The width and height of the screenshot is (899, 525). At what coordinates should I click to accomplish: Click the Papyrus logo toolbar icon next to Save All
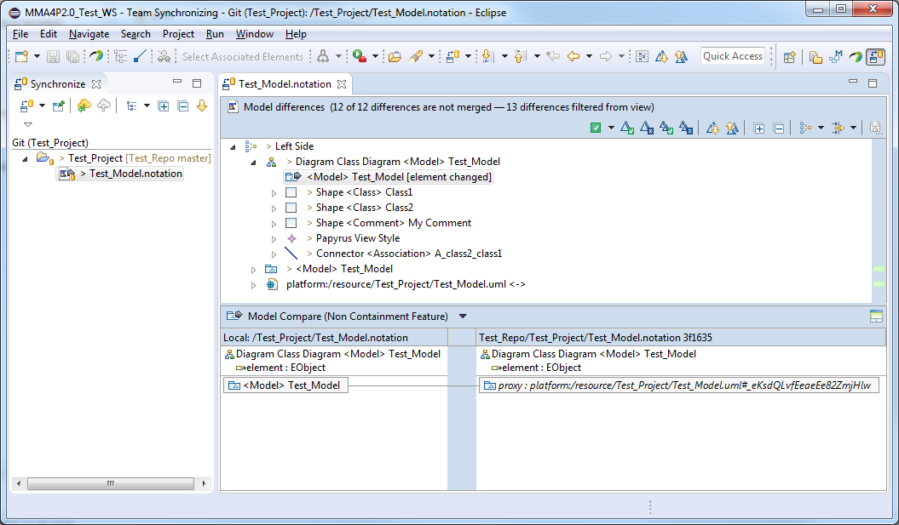96,56
